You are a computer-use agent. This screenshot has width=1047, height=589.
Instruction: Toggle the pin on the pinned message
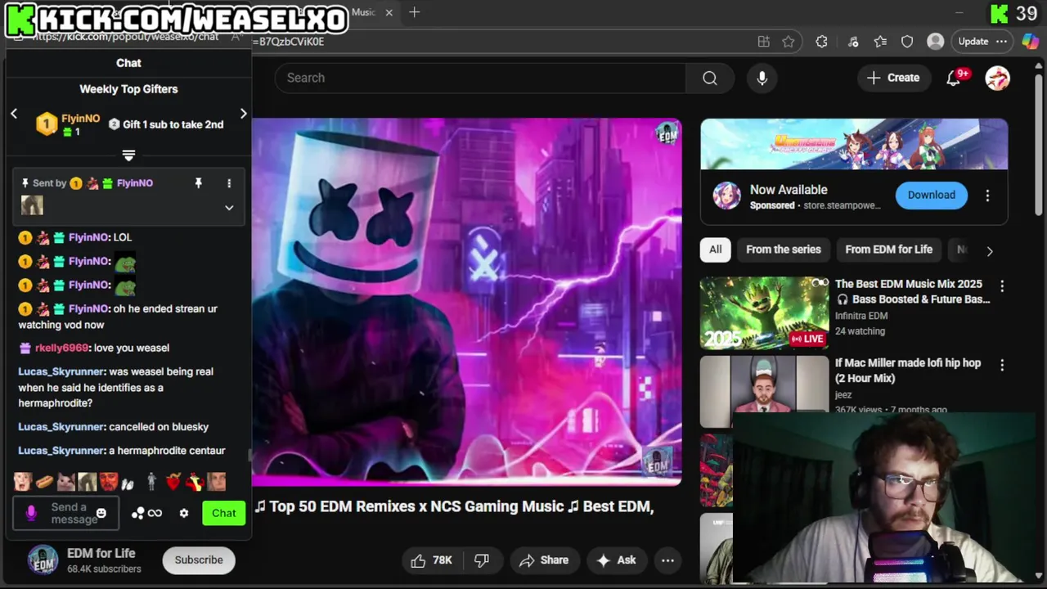point(198,183)
